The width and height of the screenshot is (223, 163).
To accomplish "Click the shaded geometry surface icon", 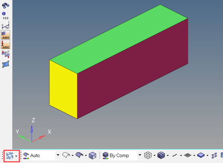I will point(79,155).
